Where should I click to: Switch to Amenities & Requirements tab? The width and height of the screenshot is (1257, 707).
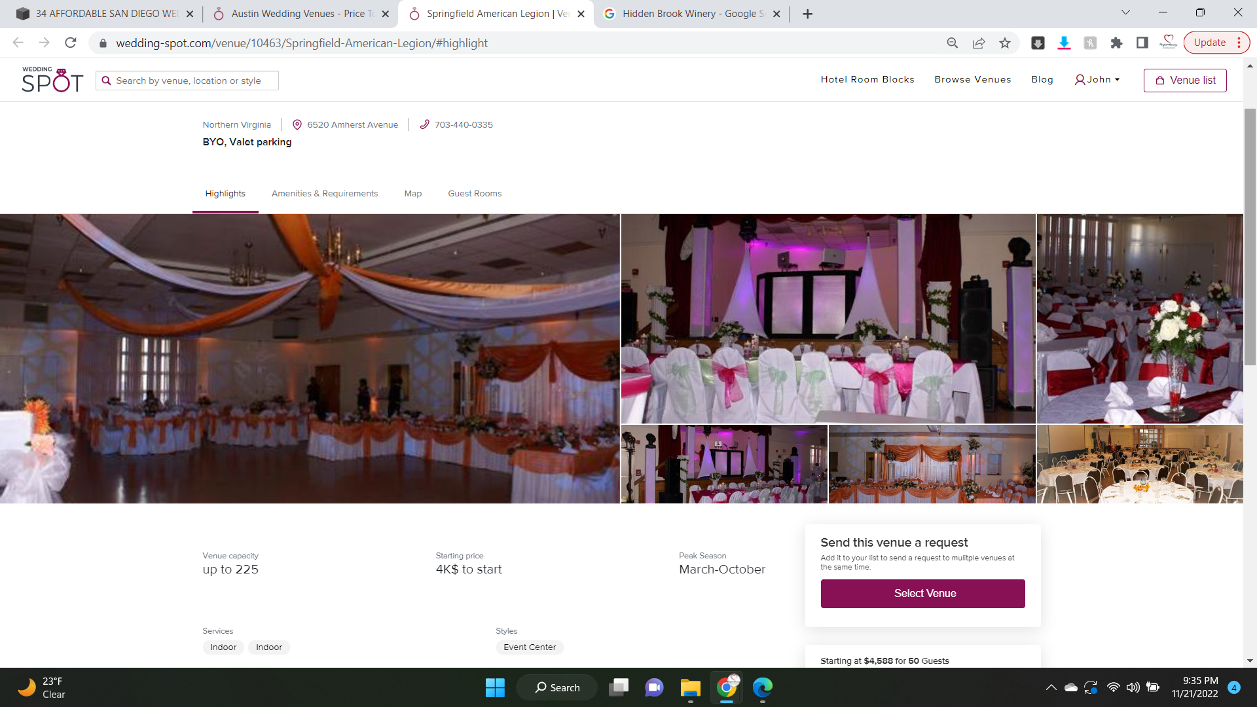click(324, 194)
